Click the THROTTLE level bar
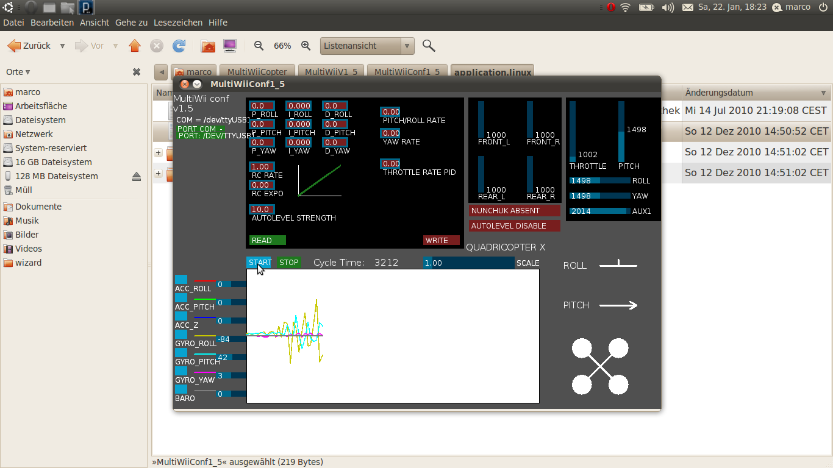The image size is (833, 468). pyautogui.click(x=573, y=131)
